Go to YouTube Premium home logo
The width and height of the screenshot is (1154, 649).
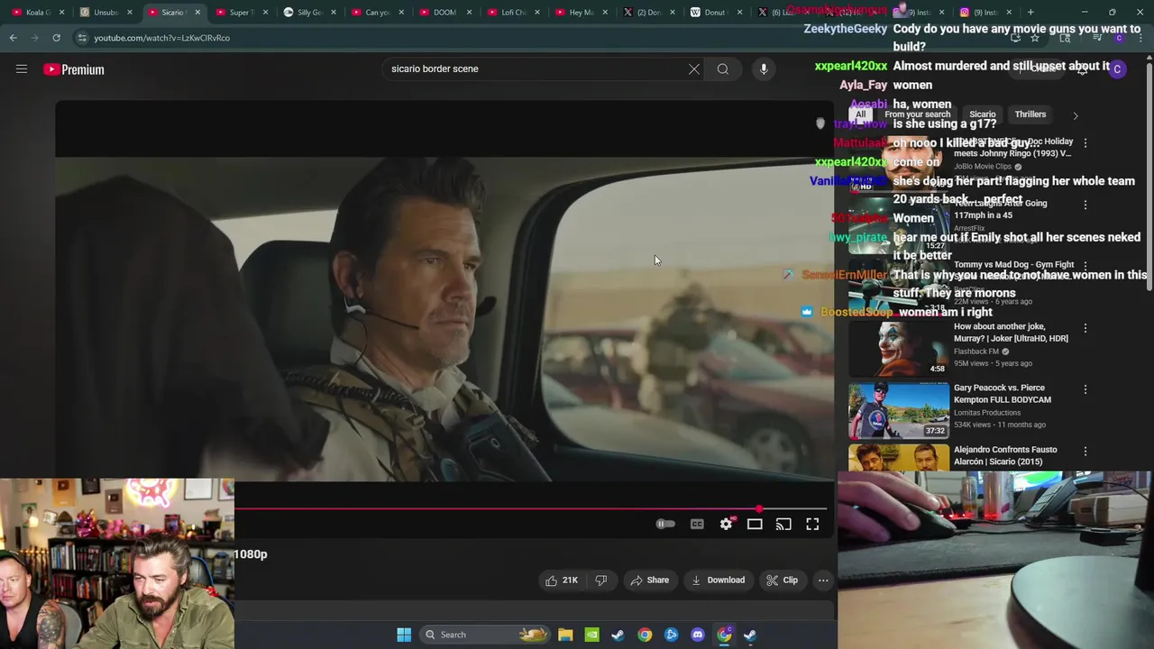coord(74,69)
